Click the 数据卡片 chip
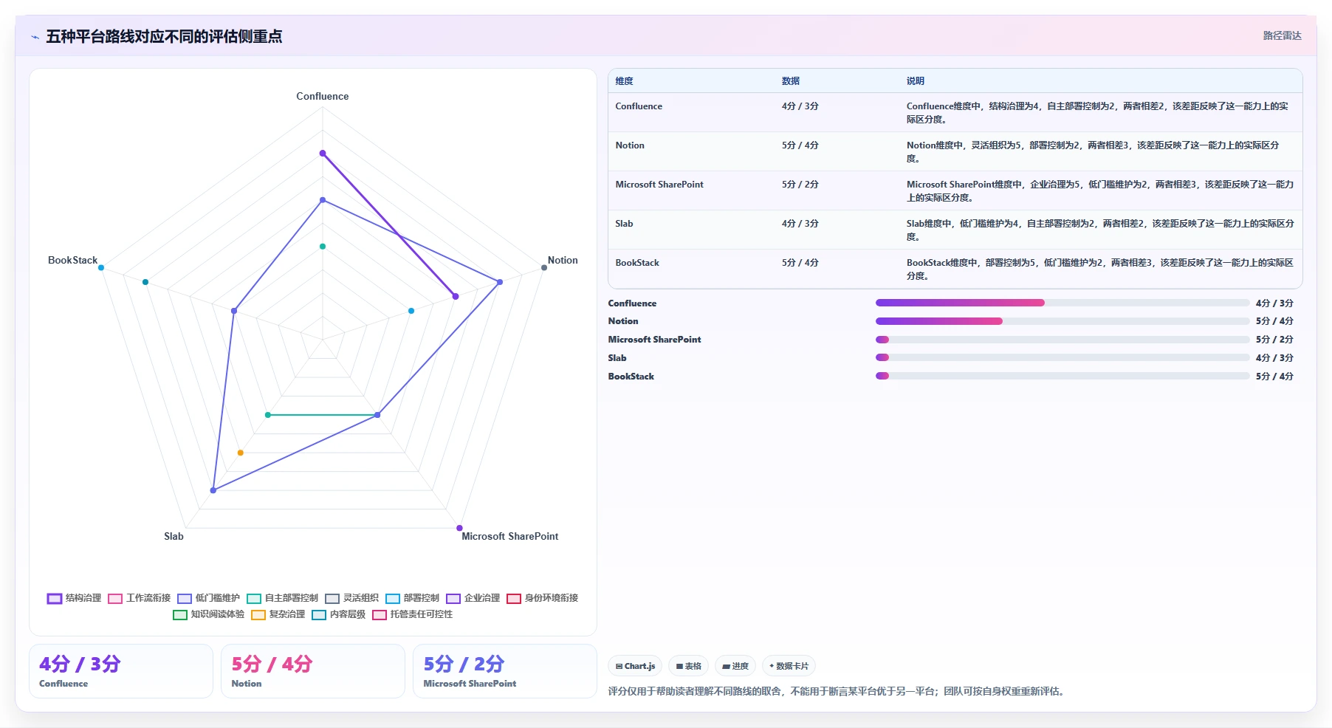This screenshot has height=728, width=1332. point(789,666)
